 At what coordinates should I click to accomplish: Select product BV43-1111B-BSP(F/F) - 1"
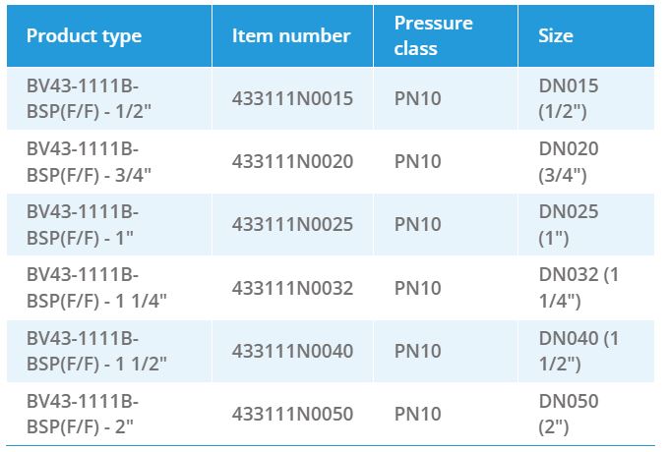[x=83, y=224]
